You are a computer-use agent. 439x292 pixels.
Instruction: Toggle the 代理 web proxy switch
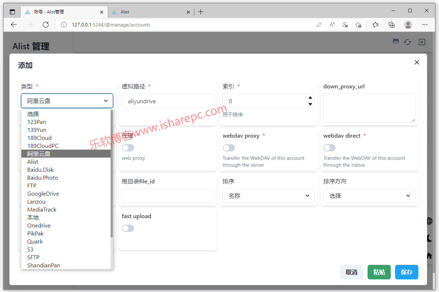pos(128,148)
